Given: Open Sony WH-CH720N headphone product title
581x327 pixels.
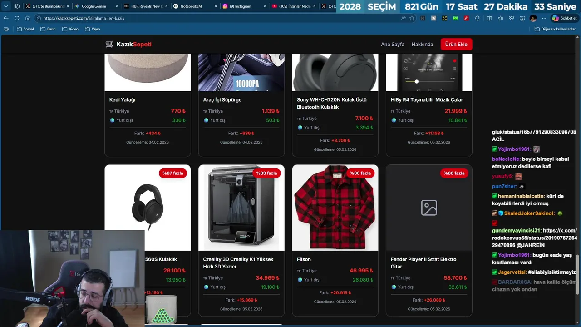Looking at the screenshot, I should point(332,103).
